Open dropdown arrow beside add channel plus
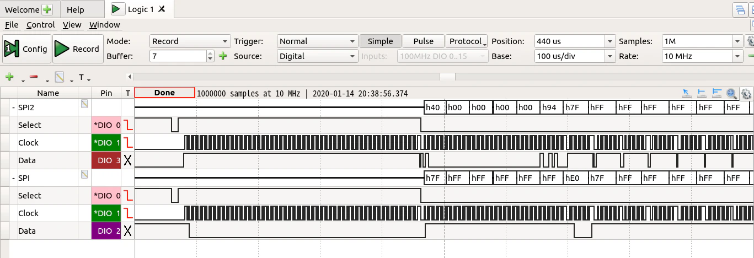754x258 pixels. (23, 80)
